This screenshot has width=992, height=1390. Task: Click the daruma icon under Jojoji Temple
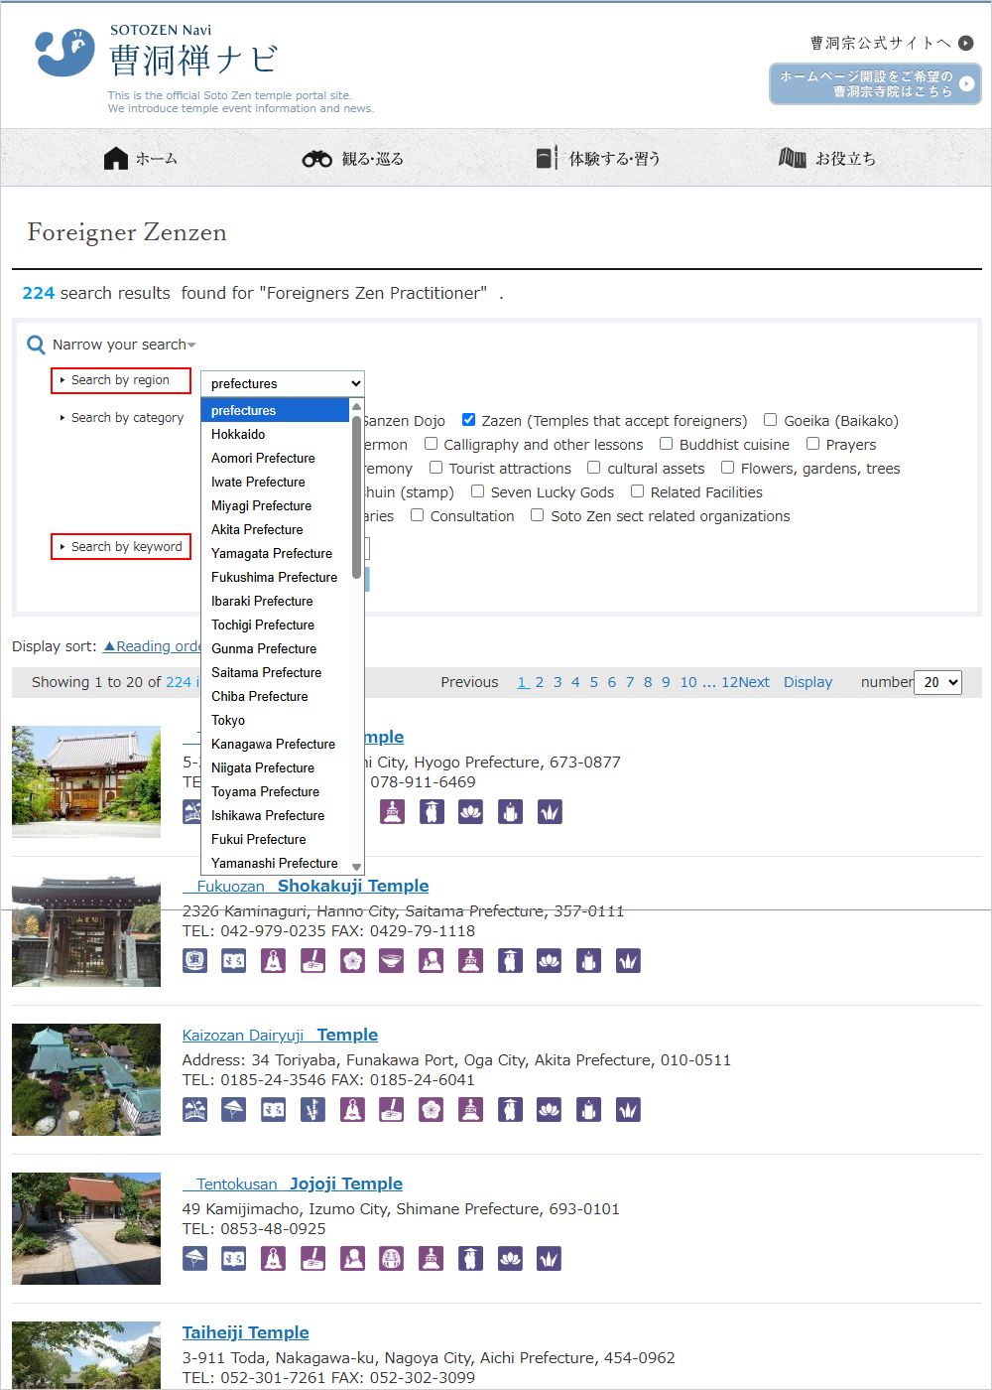point(392,1259)
